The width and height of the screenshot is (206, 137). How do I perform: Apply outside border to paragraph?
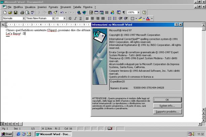pyautogui.click(x=132, y=18)
